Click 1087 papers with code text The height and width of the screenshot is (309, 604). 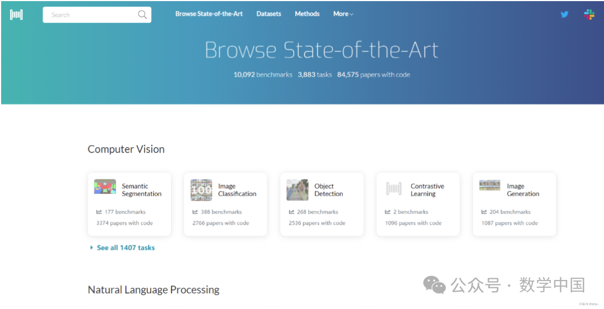point(509,223)
